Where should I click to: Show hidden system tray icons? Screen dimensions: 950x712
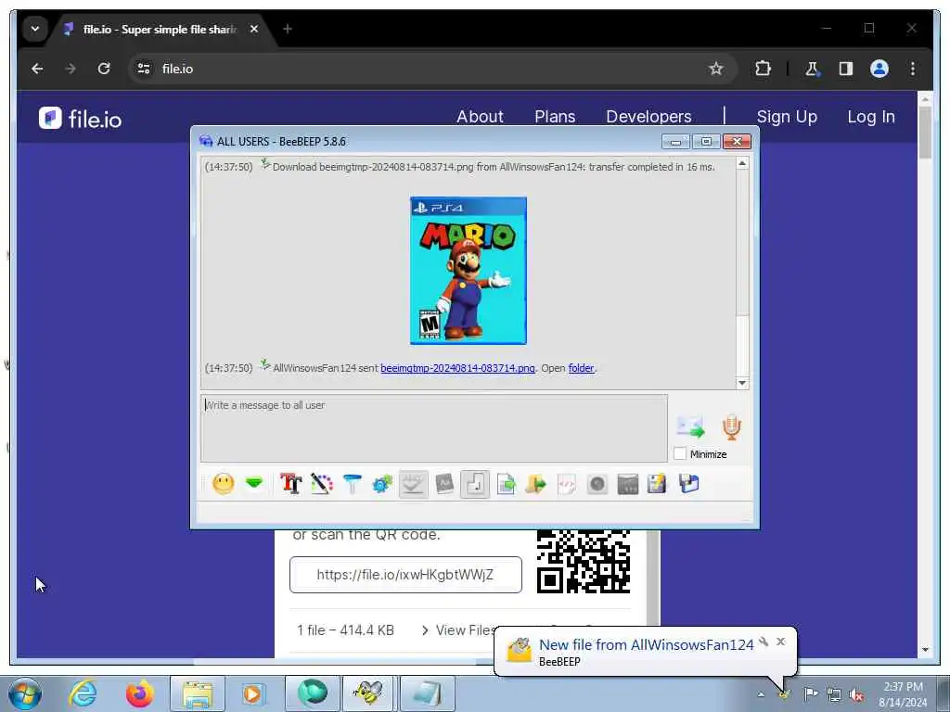click(x=761, y=694)
